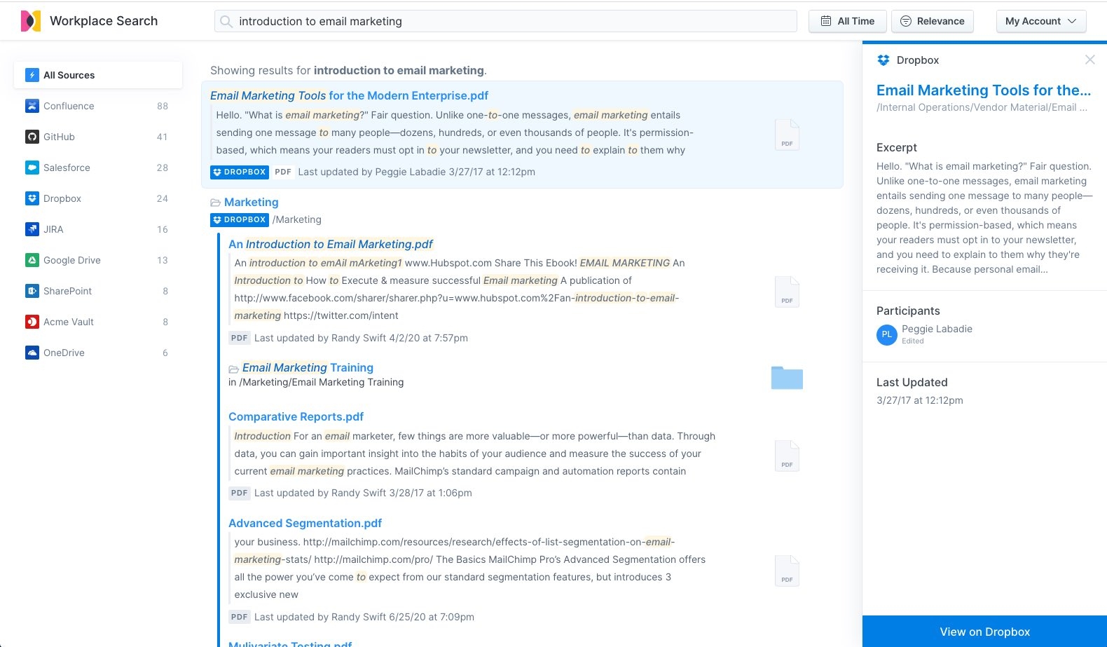This screenshot has height=647, width=1107.
Task: Click the Dropbox logo in preview panel header
Action: coord(883,60)
